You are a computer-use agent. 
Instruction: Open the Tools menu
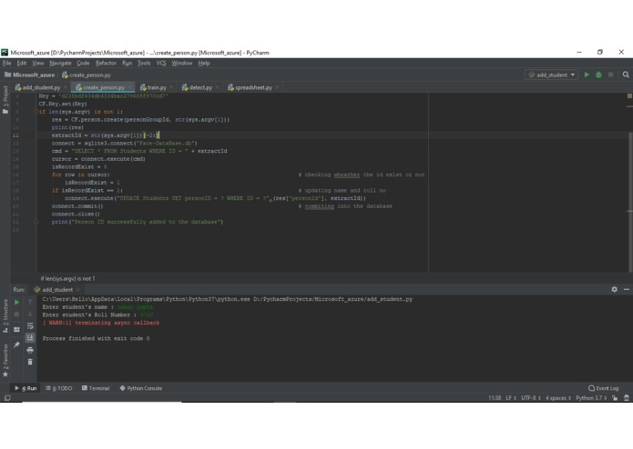[144, 64]
